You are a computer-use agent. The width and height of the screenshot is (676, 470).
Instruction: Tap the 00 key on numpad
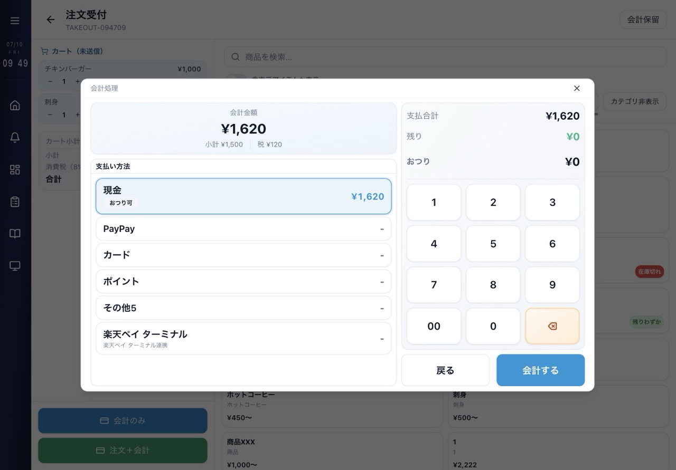[x=434, y=326]
